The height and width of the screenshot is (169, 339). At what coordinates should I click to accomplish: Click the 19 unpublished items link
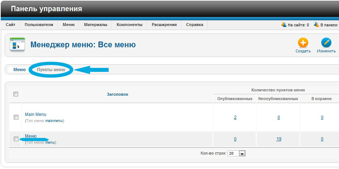click(279, 139)
